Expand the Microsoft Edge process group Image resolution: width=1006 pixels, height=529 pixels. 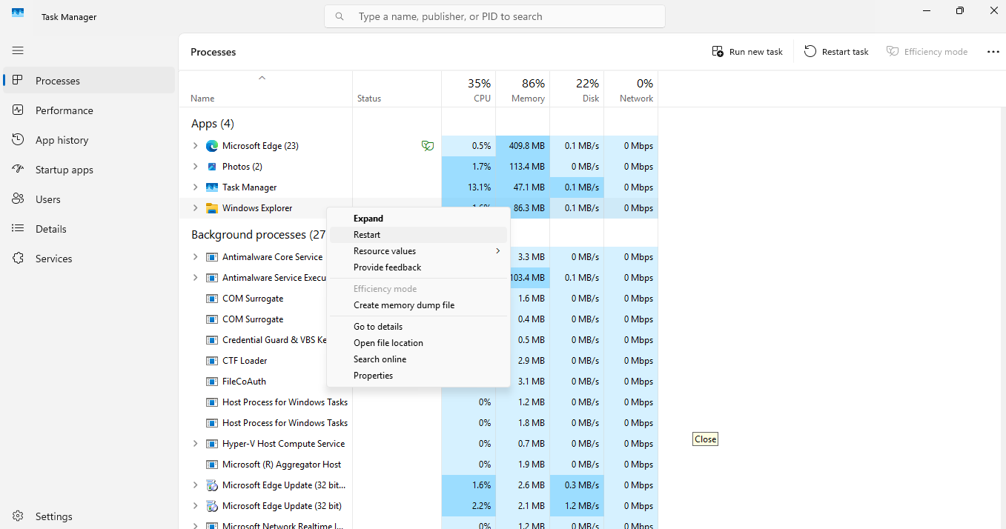click(x=196, y=146)
